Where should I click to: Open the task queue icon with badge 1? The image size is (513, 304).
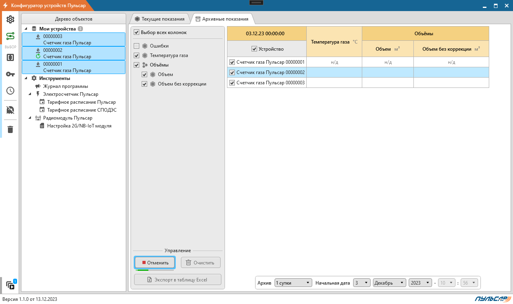pos(10,285)
